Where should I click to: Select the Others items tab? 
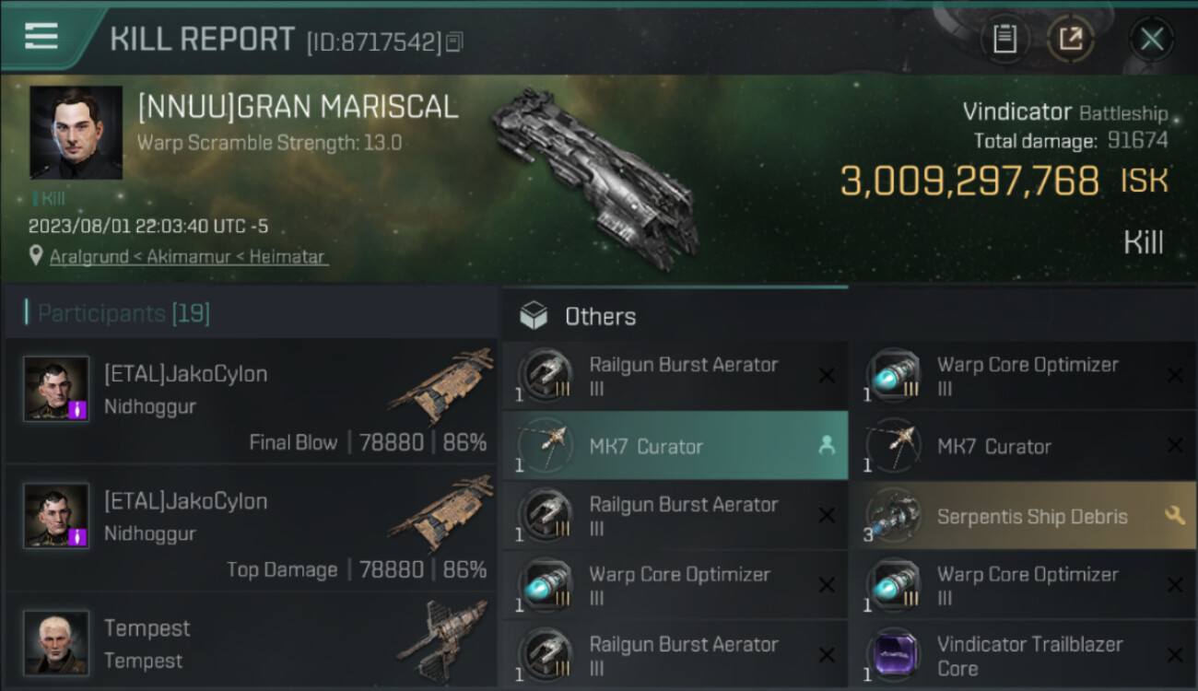coord(599,317)
